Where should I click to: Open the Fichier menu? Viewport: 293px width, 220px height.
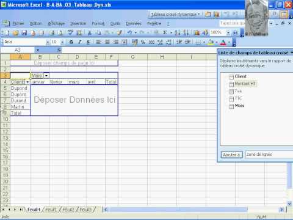[18, 23]
